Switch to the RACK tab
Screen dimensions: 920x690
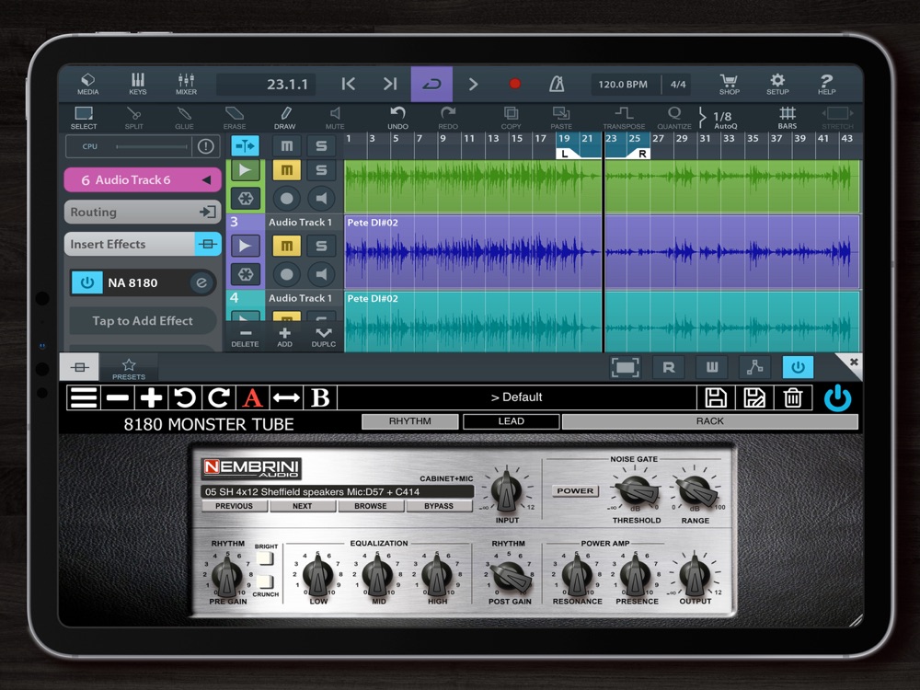point(710,421)
